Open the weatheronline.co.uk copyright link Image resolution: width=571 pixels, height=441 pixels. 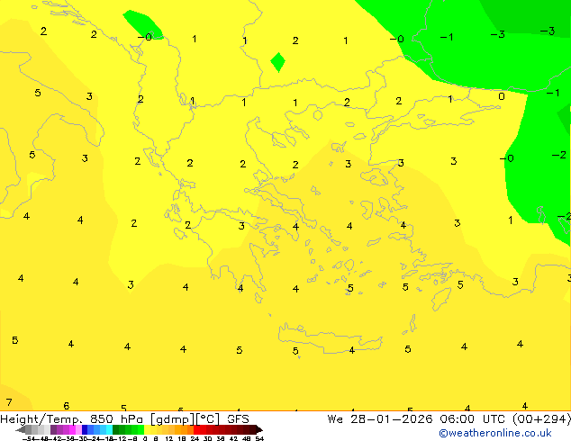click(x=495, y=433)
